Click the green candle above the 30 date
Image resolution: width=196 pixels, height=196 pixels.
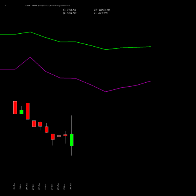72,140
